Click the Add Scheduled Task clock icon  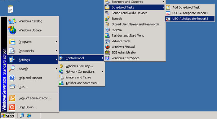point(168,7)
